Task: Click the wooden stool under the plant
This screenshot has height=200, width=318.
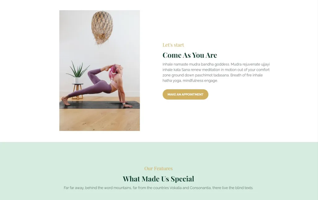Action: point(77,91)
